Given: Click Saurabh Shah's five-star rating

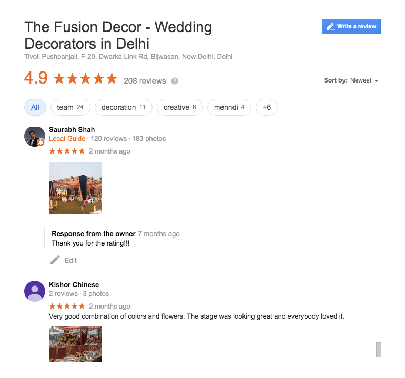Looking at the screenshot, I should (67, 151).
